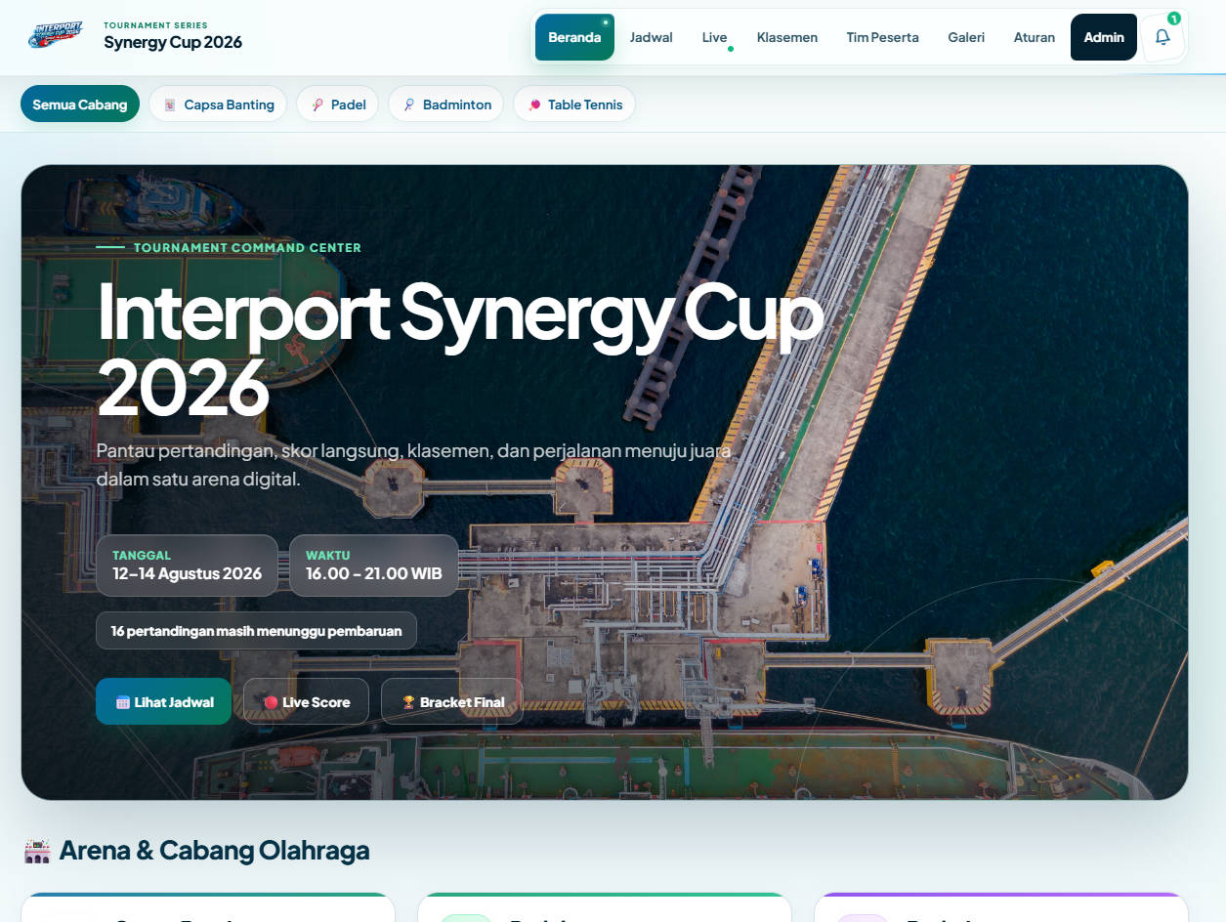Click the Badminton racket icon
1226x922 pixels.
[409, 105]
